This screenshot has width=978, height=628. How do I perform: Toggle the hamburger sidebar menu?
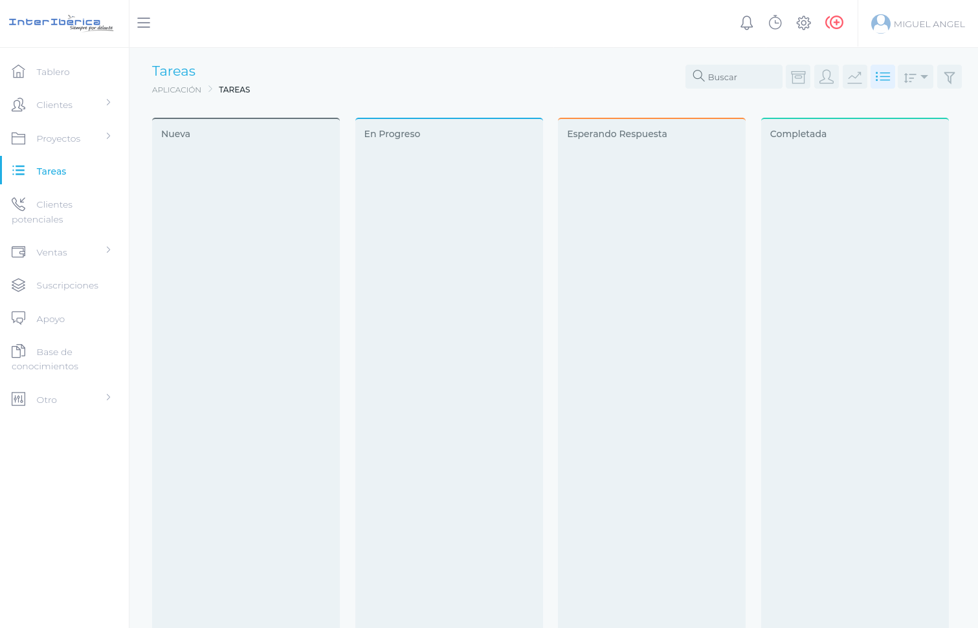pyautogui.click(x=144, y=23)
